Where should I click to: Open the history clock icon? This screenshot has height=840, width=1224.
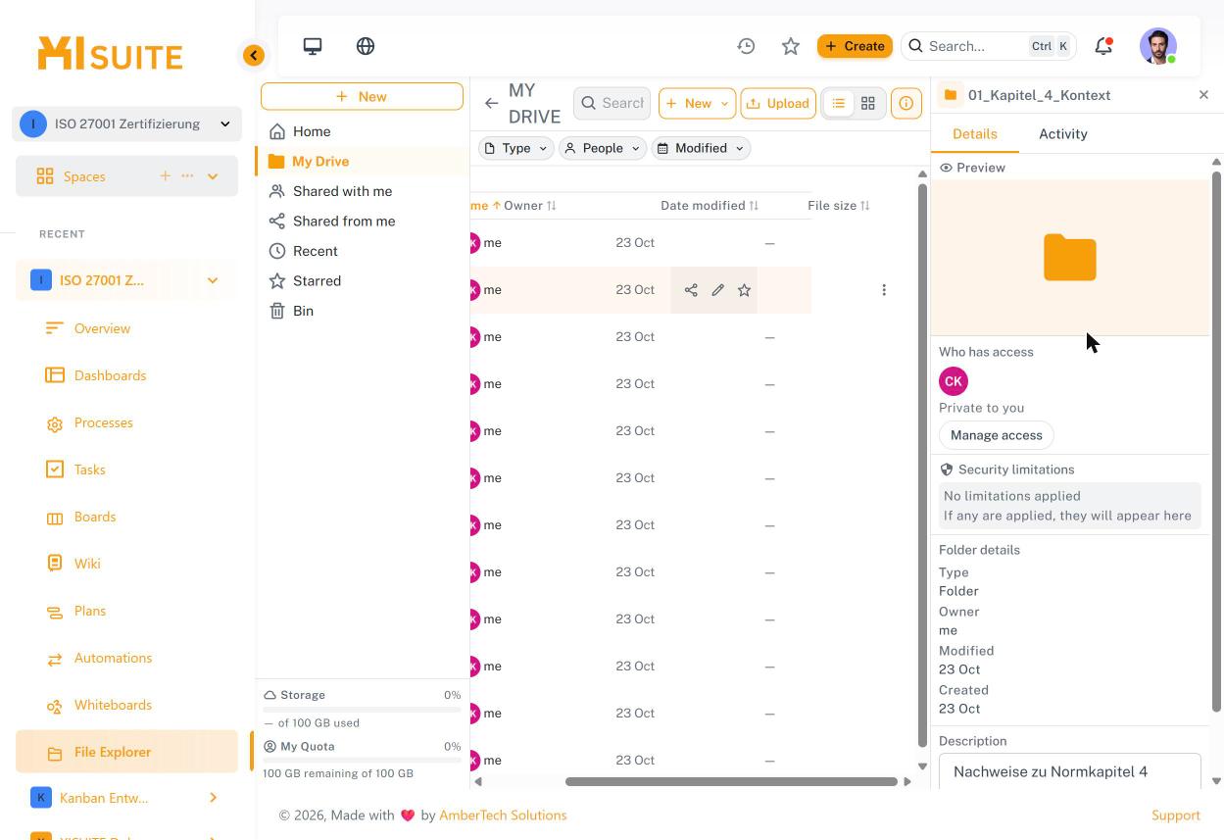click(746, 46)
